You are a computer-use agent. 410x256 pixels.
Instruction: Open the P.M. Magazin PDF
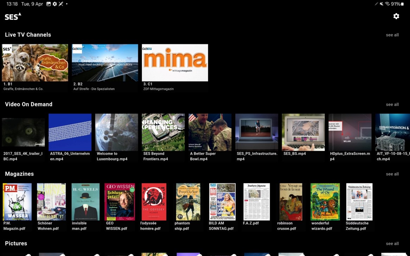(17, 202)
